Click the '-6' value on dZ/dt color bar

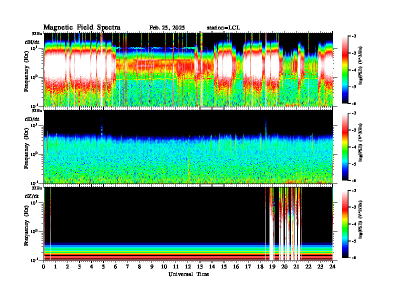pyautogui.click(x=354, y=257)
